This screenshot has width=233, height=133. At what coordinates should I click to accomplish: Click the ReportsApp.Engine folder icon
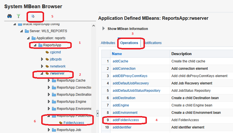pyautogui.click(x=54, y=102)
